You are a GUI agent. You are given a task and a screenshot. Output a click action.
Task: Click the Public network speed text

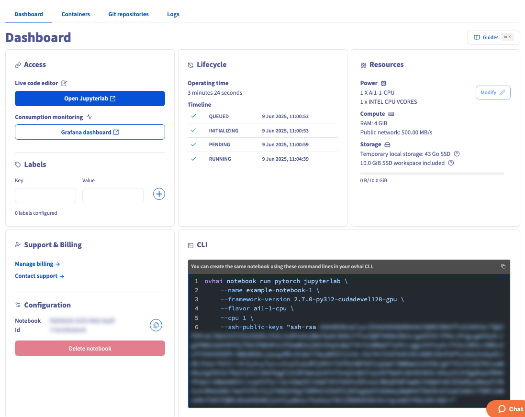click(396, 132)
